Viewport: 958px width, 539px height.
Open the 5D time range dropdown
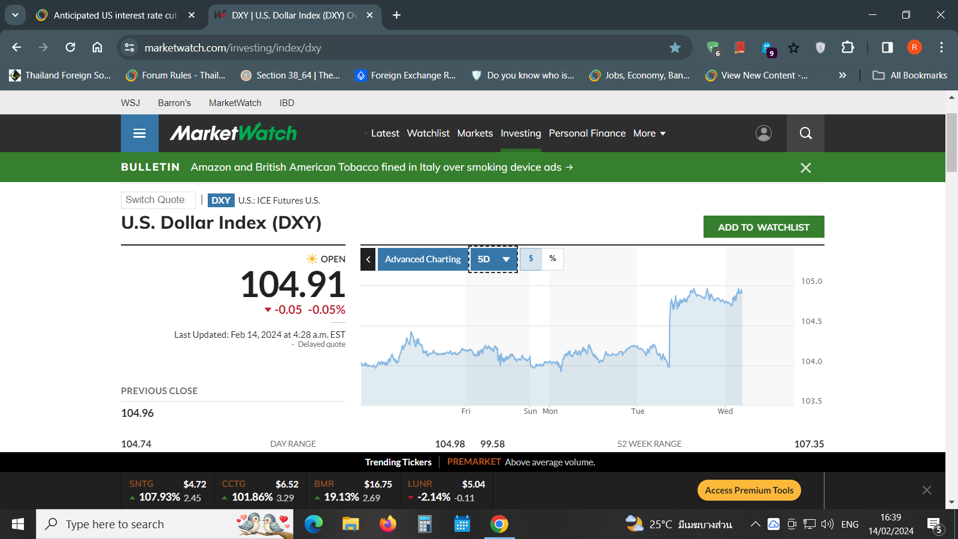[493, 259]
